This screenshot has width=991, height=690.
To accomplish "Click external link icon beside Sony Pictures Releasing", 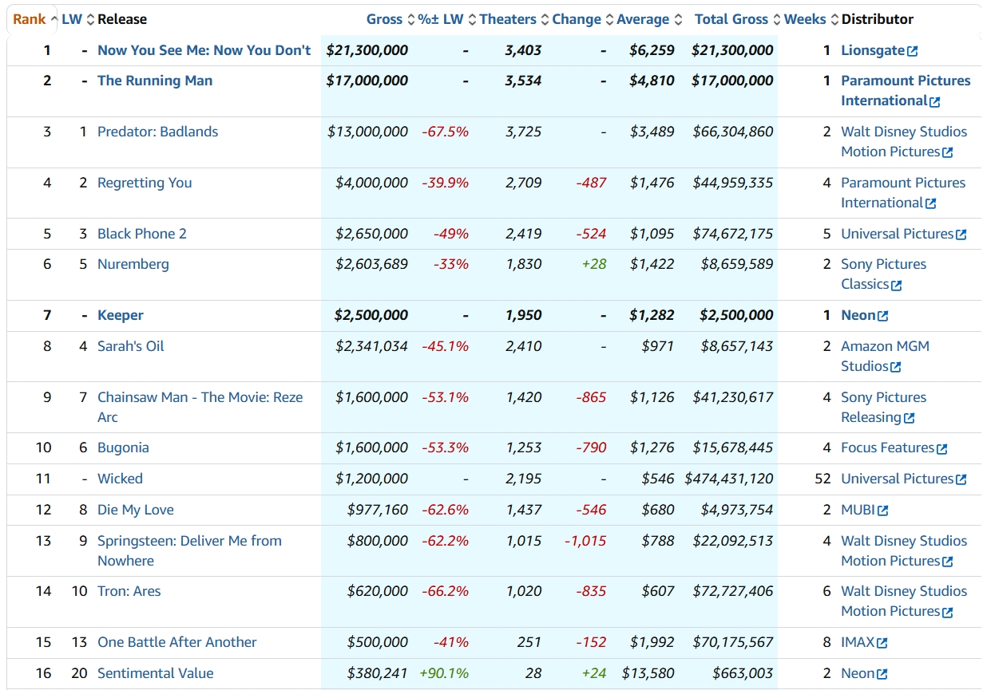I will pyautogui.click(x=909, y=418).
